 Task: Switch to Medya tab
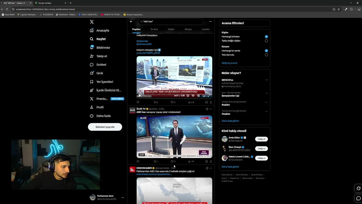tap(188, 29)
